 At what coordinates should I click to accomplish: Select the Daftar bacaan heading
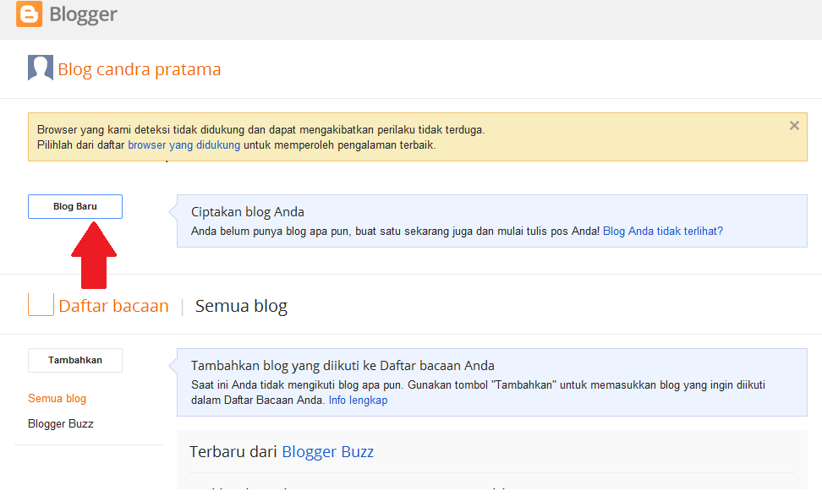click(114, 306)
